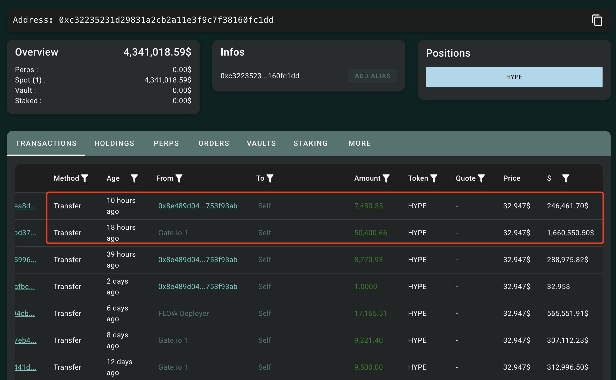Open the PERPS tab
This screenshot has width=616, height=380.
tap(166, 143)
